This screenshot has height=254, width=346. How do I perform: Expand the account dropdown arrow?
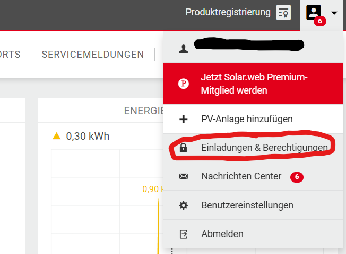[x=334, y=13]
